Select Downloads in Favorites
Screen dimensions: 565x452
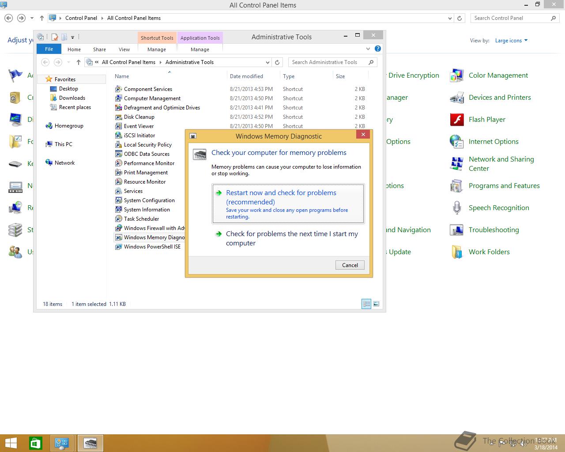click(x=72, y=98)
